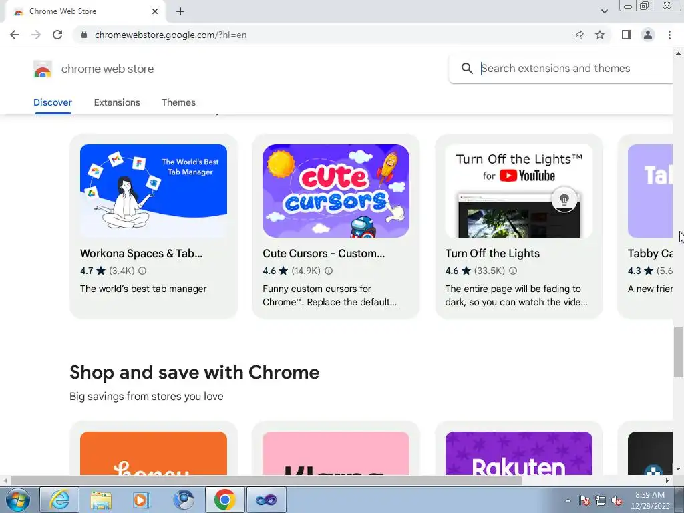Click the browser forward arrow

(36, 35)
